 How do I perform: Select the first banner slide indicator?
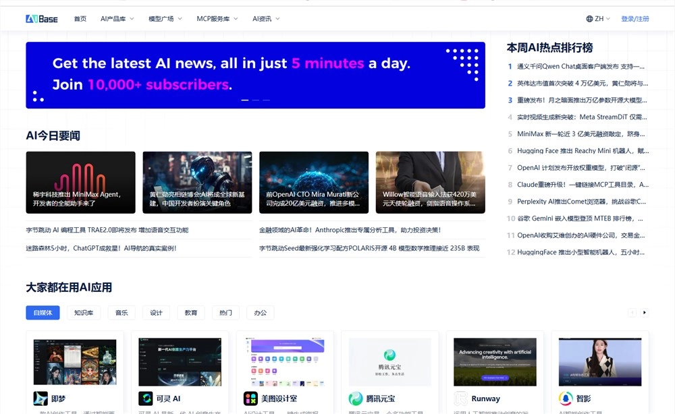coord(244,100)
